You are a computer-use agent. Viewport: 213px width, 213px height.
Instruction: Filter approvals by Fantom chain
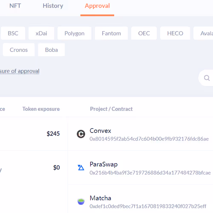[x=111, y=33]
